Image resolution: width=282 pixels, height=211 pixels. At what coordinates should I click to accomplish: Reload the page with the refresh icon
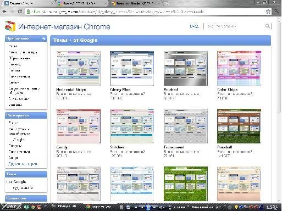(x=20, y=12)
